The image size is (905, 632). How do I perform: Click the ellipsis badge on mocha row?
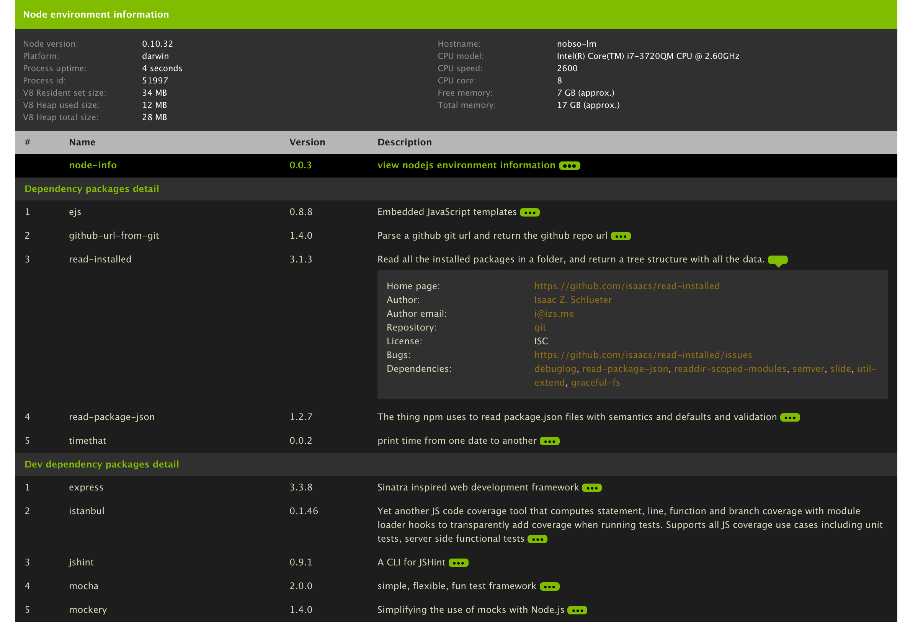click(549, 586)
